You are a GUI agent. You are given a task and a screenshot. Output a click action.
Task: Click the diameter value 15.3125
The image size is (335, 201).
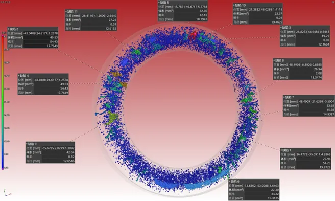pyautogui.click(x=273, y=198)
